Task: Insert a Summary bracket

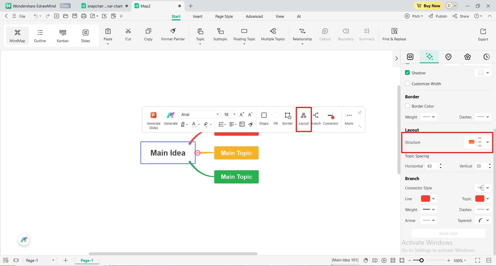Action: point(366,34)
